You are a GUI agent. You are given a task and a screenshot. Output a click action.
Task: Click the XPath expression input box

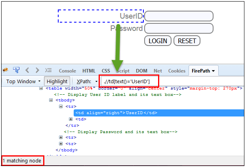point(130,81)
